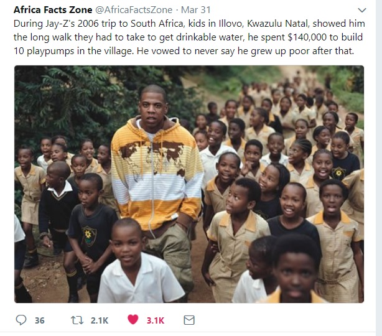Click the @AfricaFactsZone handle

click(x=134, y=10)
